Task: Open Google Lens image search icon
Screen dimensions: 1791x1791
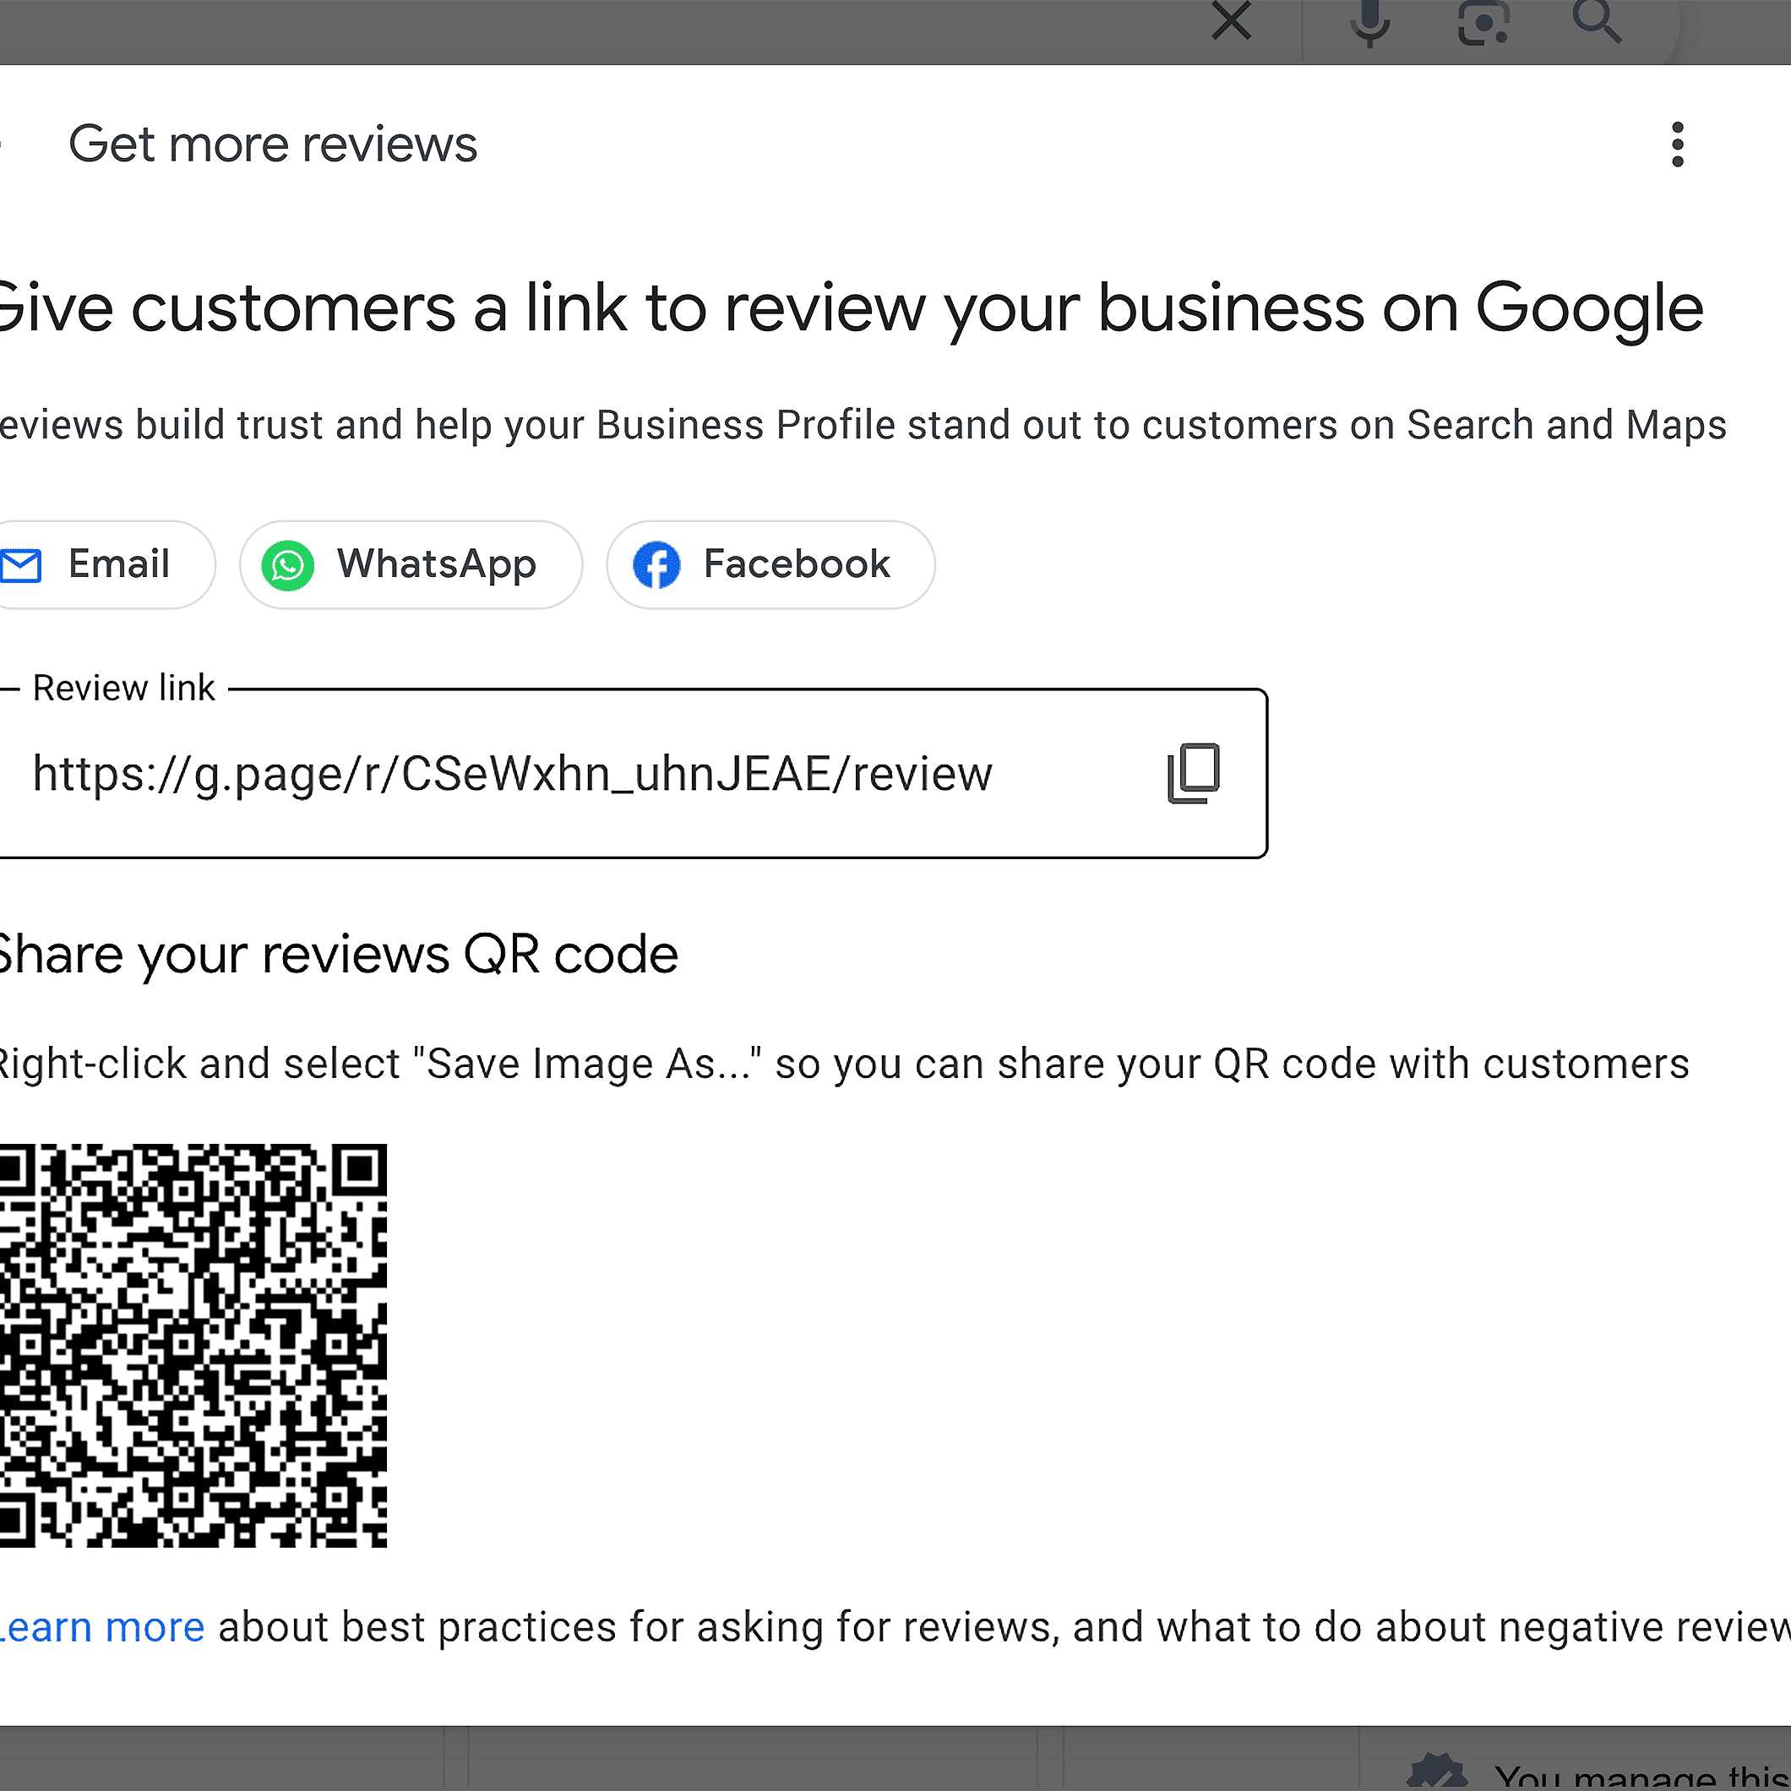Action: [1483, 22]
